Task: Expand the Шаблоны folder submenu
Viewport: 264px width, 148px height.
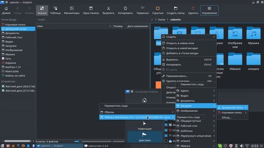Action: pos(196,131)
